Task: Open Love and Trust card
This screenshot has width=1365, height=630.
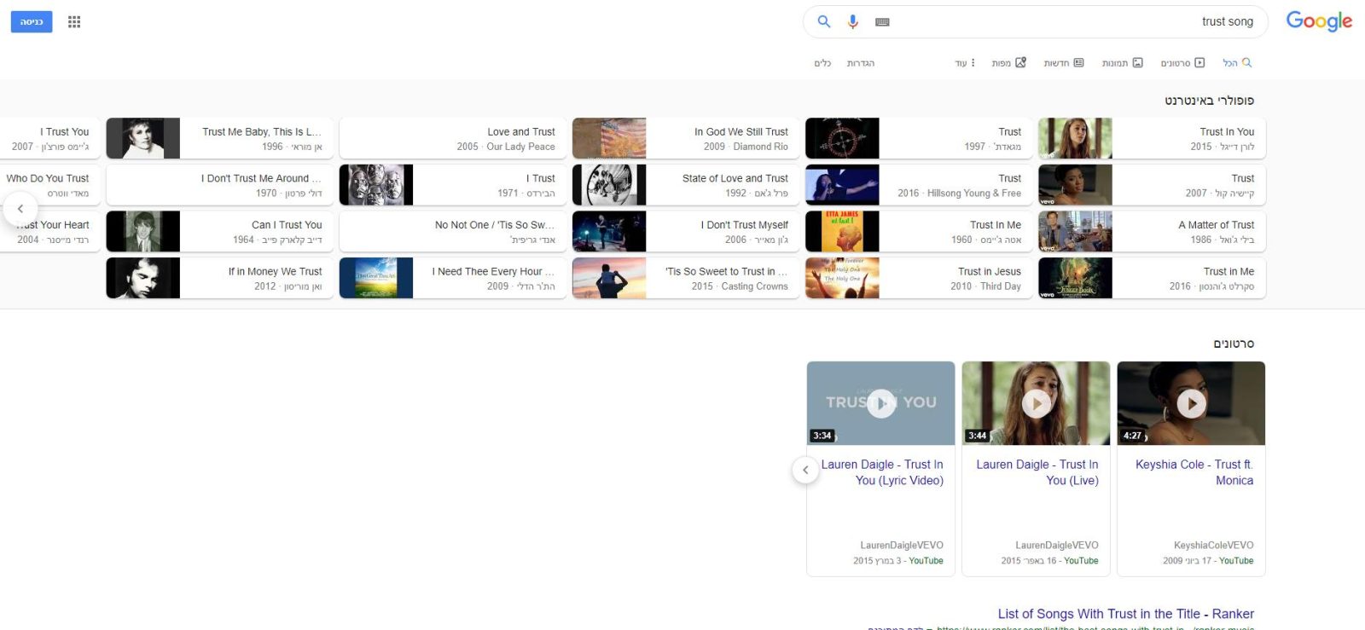Action: coord(453,138)
